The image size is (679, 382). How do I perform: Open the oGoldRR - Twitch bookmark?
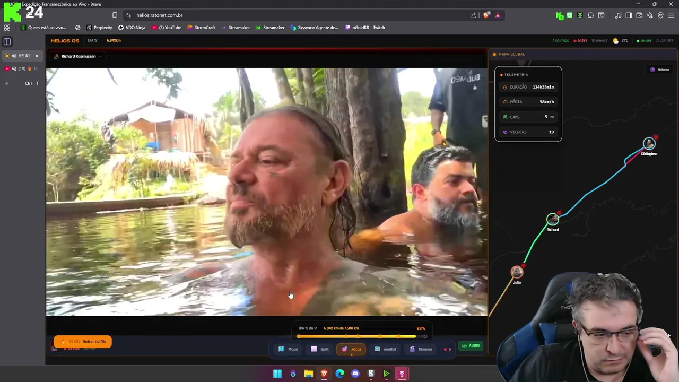(x=365, y=28)
